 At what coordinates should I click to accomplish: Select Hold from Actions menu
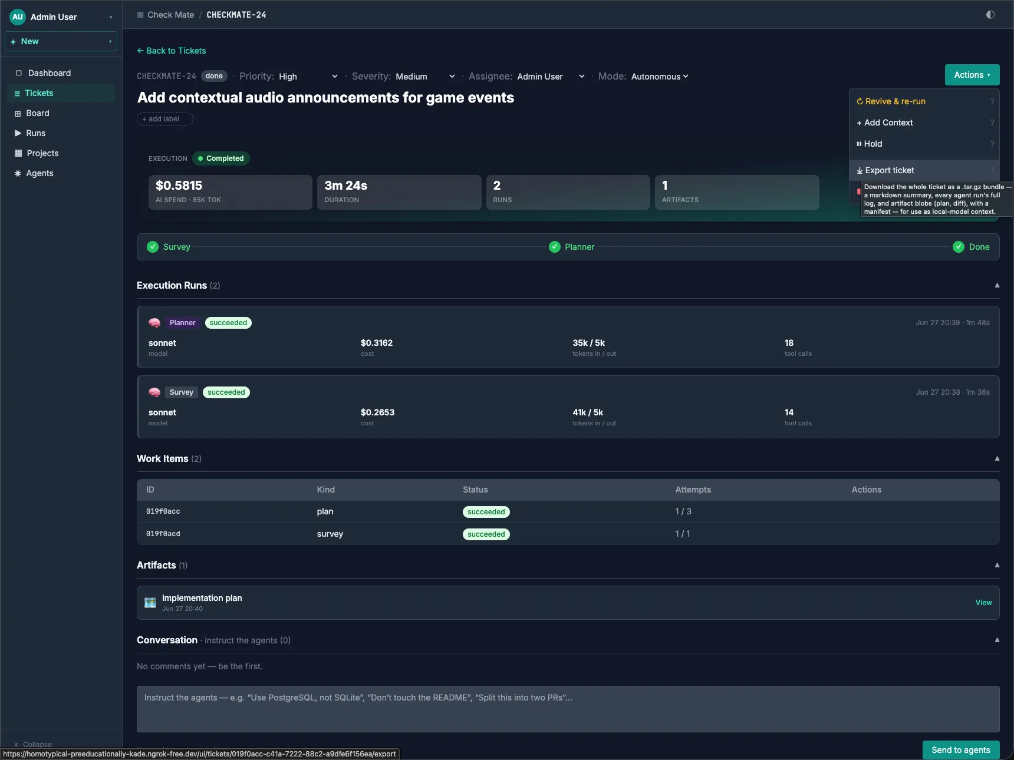[924, 144]
